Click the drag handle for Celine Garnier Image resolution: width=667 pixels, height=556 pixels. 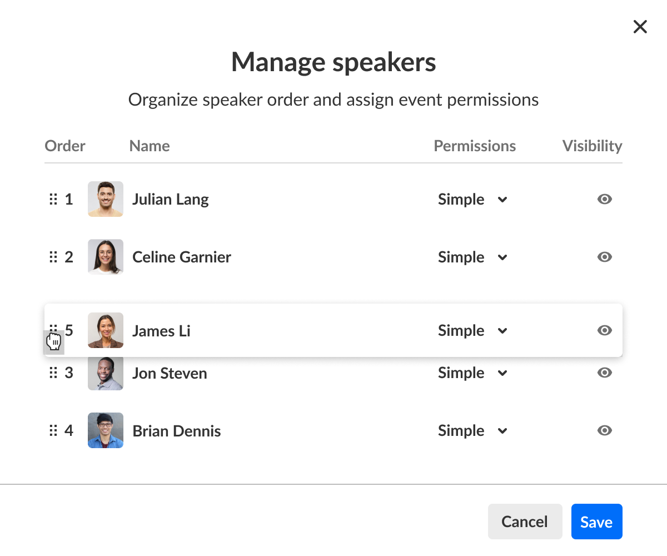tap(53, 257)
